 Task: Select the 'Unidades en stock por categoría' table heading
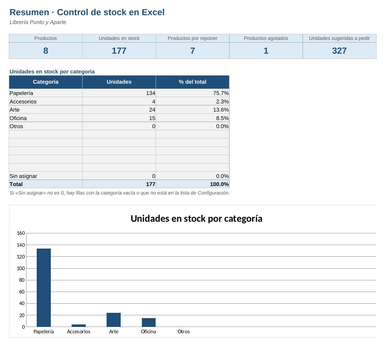52,72
